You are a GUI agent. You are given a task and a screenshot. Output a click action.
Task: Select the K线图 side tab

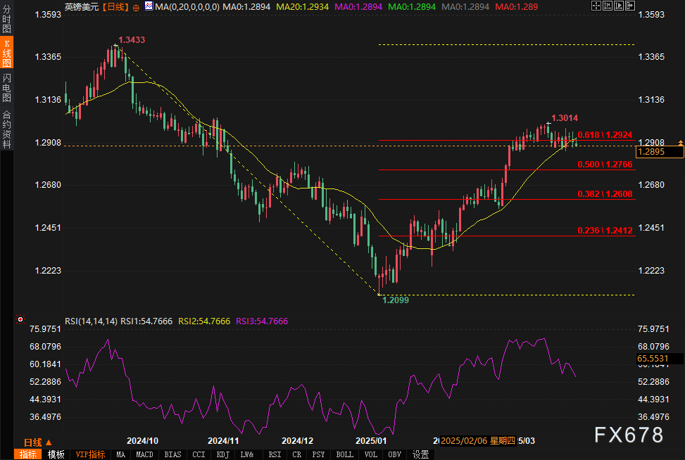point(7,53)
